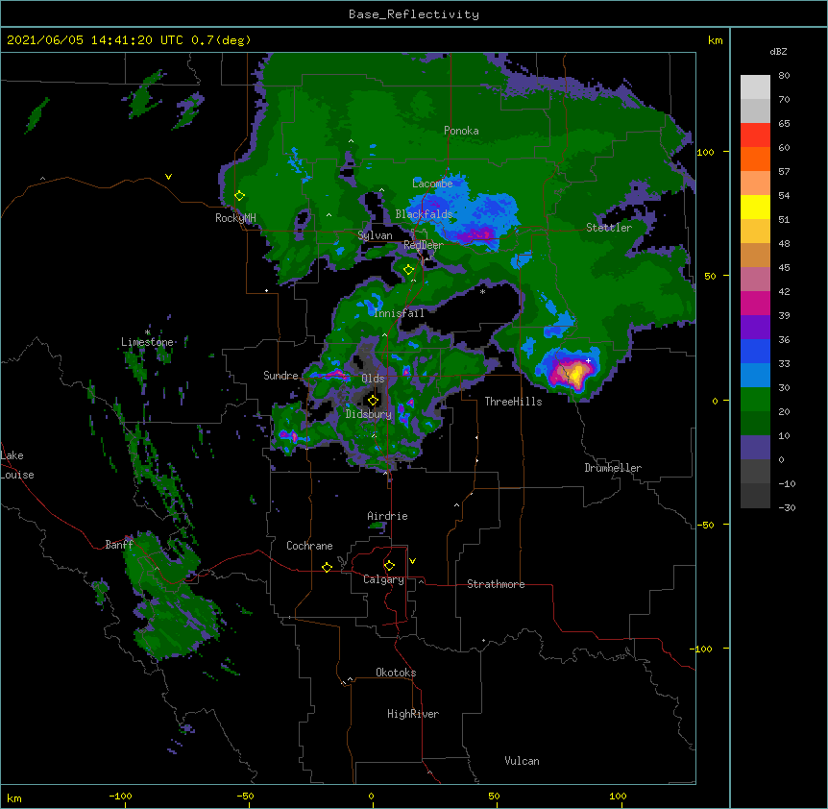This screenshot has width=828, height=809.
Task: Click the dBZ legend heading
Action: (778, 52)
